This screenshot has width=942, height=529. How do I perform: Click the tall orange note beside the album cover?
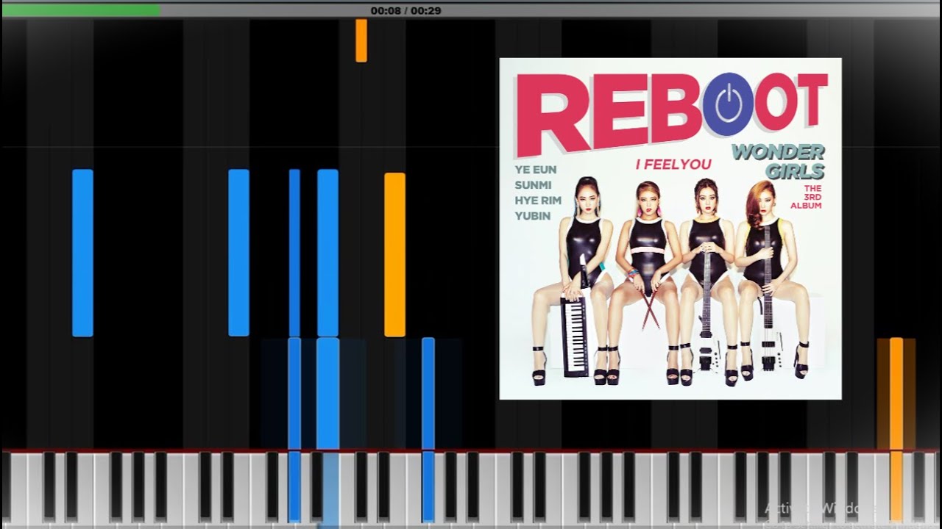pos(394,255)
